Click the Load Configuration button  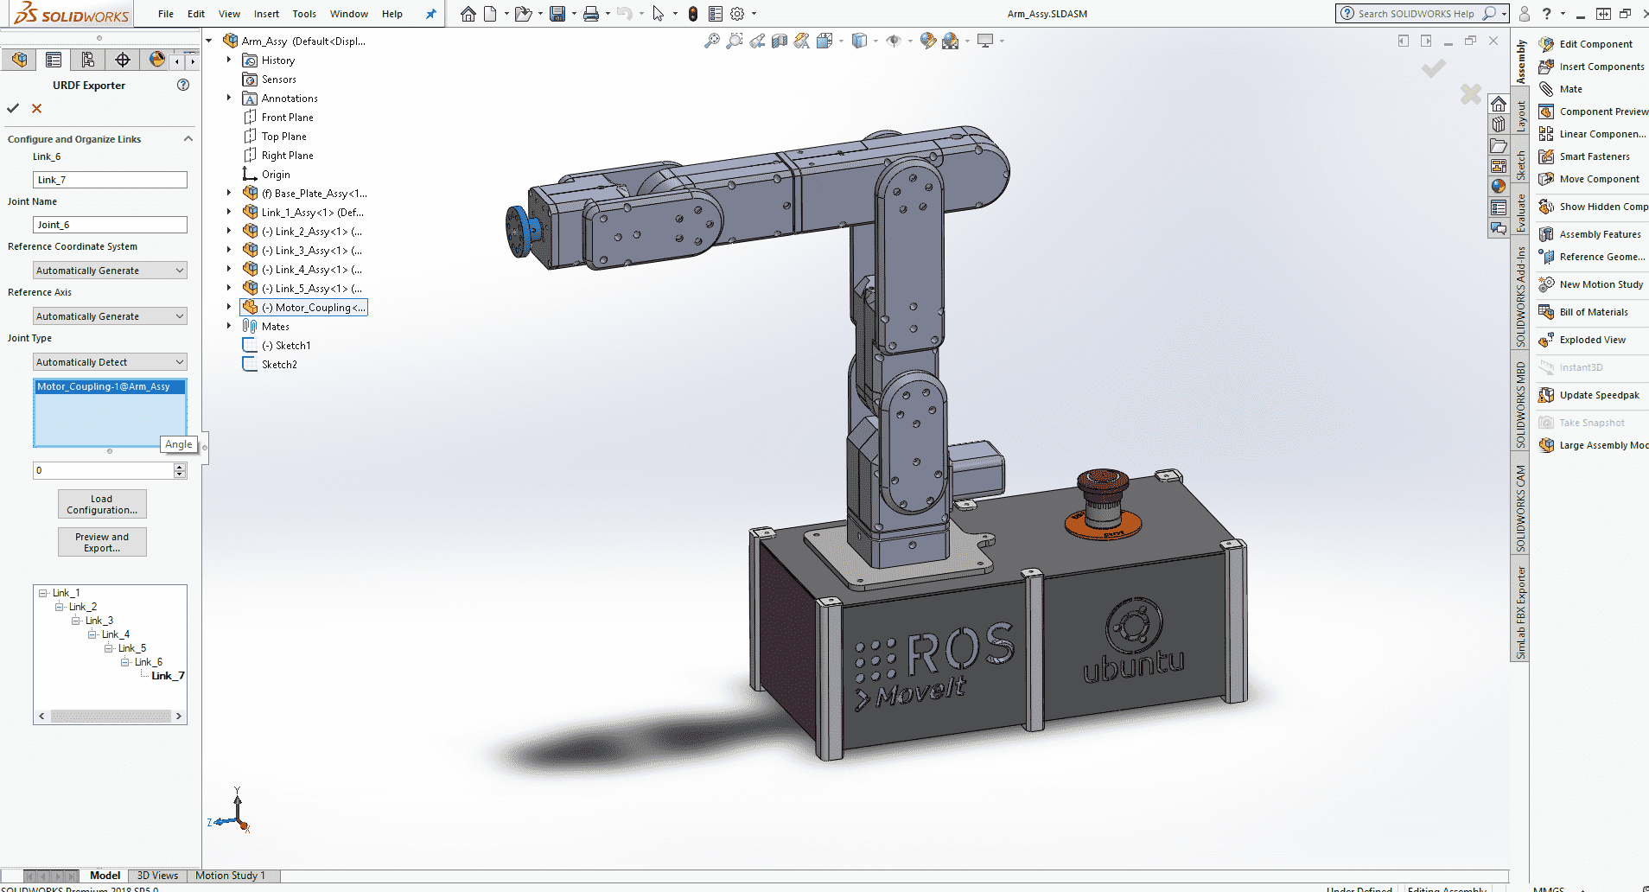[102, 504]
